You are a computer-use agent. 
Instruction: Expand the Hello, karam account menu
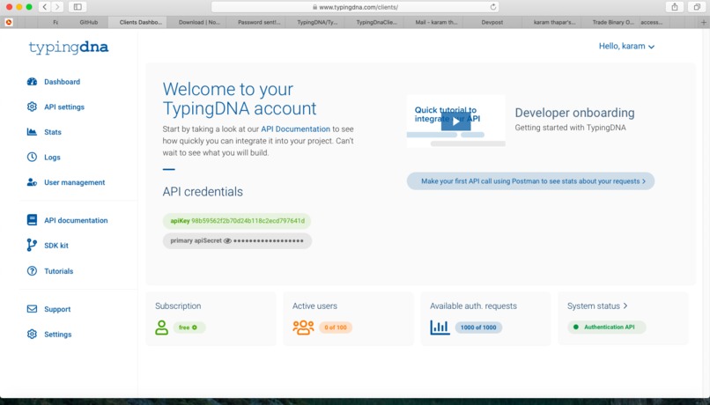626,46
